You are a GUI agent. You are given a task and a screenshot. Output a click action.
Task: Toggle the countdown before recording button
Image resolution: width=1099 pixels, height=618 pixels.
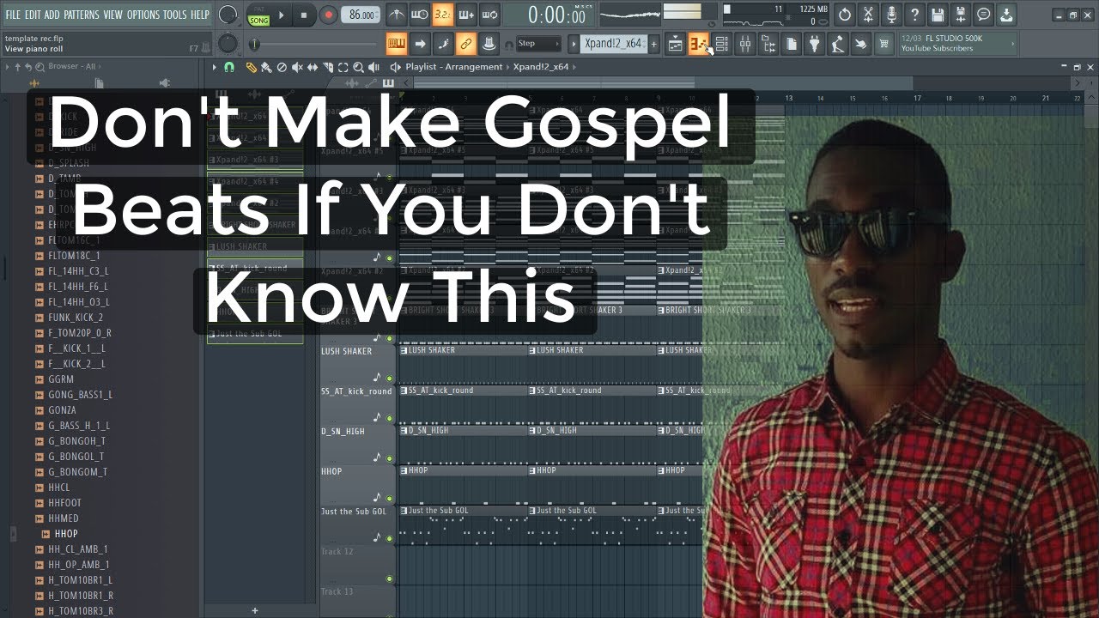[443, 15]
